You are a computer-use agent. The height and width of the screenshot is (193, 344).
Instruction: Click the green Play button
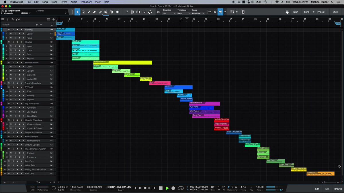167,188
